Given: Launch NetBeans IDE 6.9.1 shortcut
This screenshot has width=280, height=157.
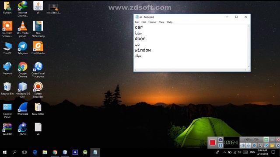Looking at the screenshot, I should point(23,90).
